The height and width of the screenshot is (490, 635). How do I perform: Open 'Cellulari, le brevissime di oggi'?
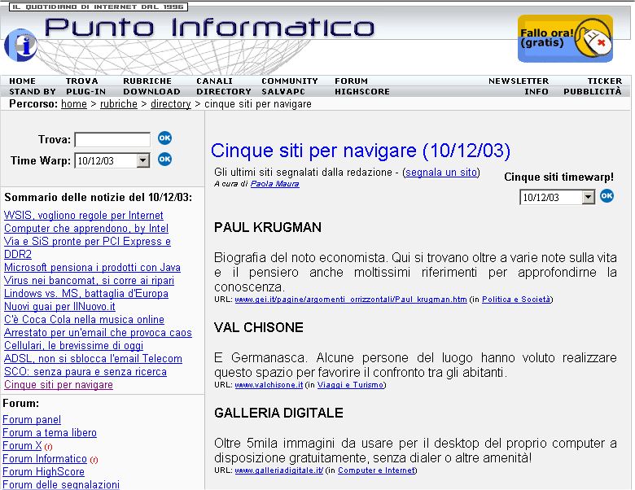(74, 345)
